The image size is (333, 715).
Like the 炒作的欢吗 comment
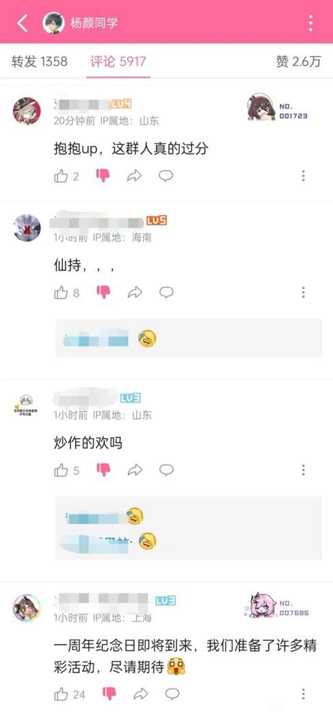point(61,470)
